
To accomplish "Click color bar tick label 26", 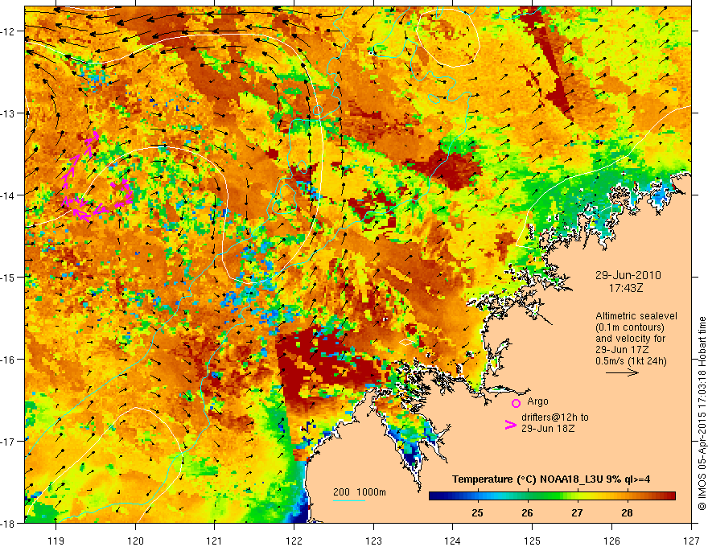I will 527,513.
